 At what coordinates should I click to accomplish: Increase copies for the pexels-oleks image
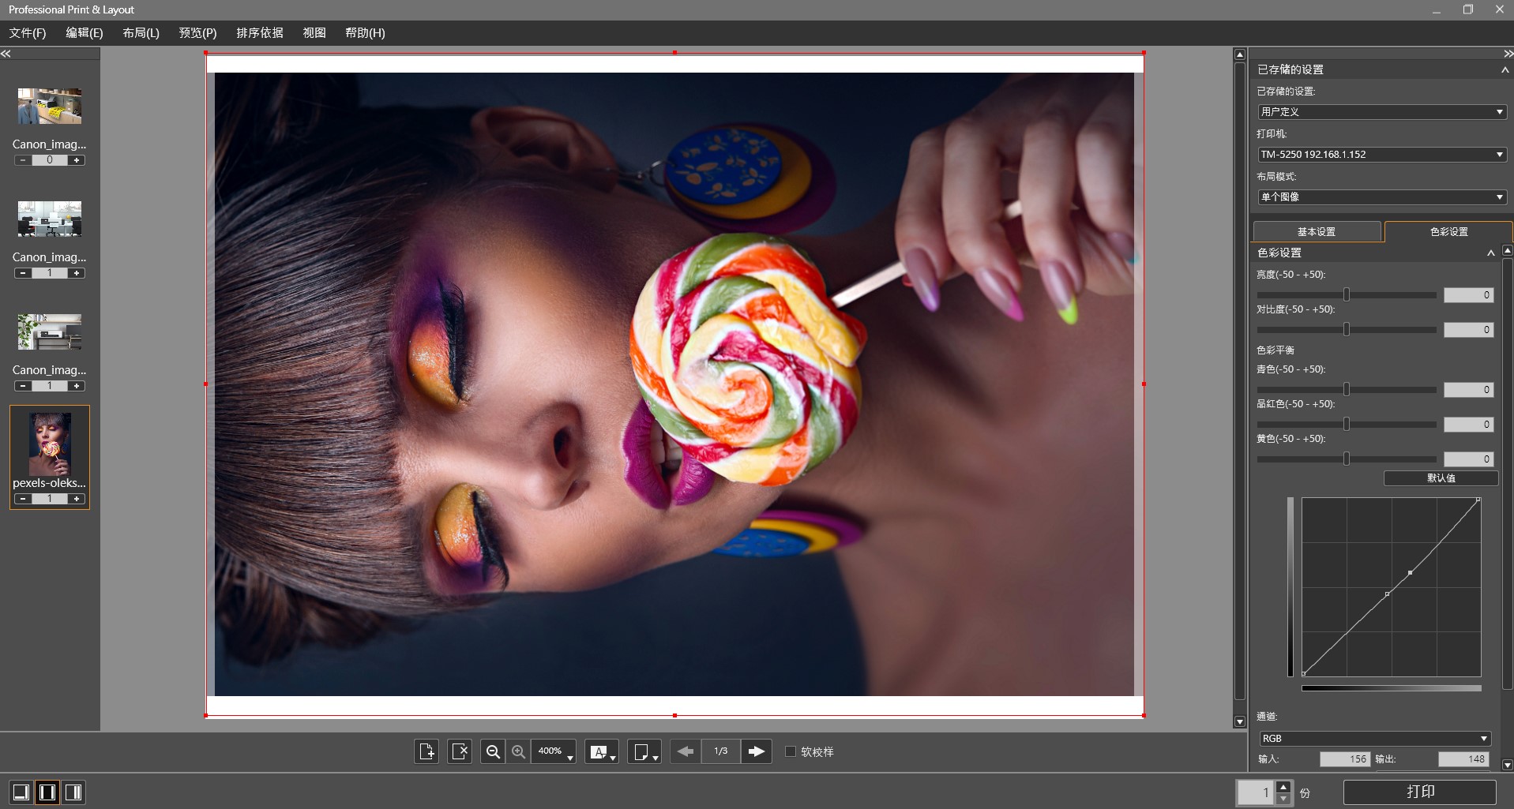pos(77,499)
